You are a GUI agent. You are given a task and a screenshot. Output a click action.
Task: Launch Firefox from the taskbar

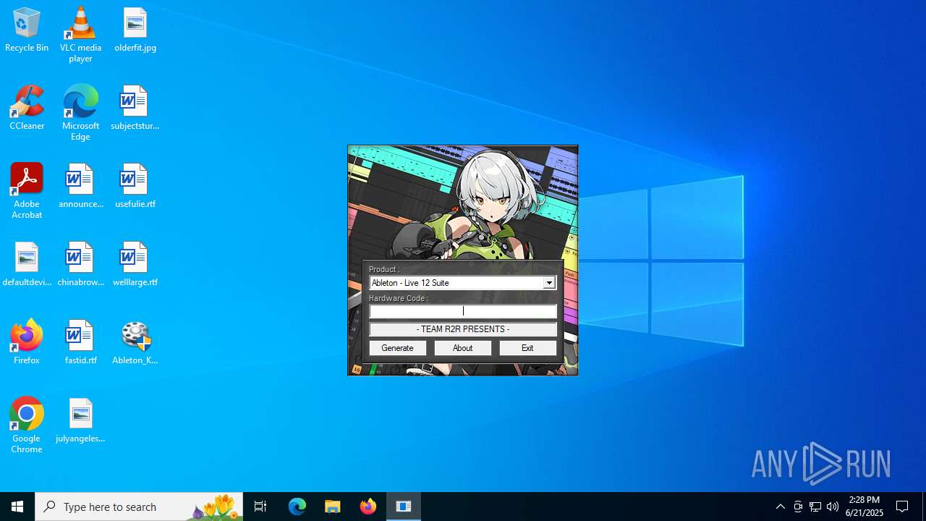pyautogui.click(x=368, y=507)
